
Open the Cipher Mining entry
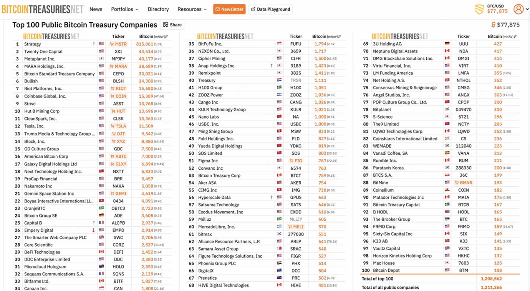pos(212,58)
